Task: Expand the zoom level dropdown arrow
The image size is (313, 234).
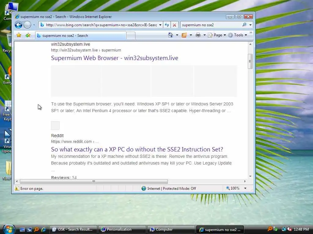Action: 245,188
